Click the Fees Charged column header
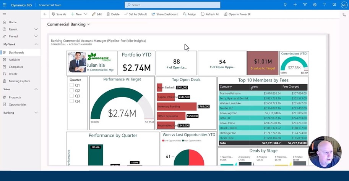This screenshot has height=181, width=349. click(291, 86)
